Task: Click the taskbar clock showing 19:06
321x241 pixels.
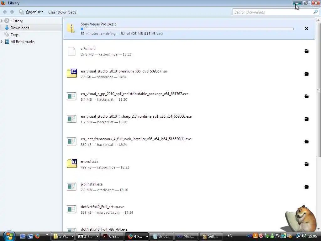Action: [x=313, y=236]
